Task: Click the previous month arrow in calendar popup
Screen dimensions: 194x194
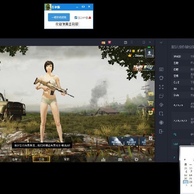Action: (185, 160)
